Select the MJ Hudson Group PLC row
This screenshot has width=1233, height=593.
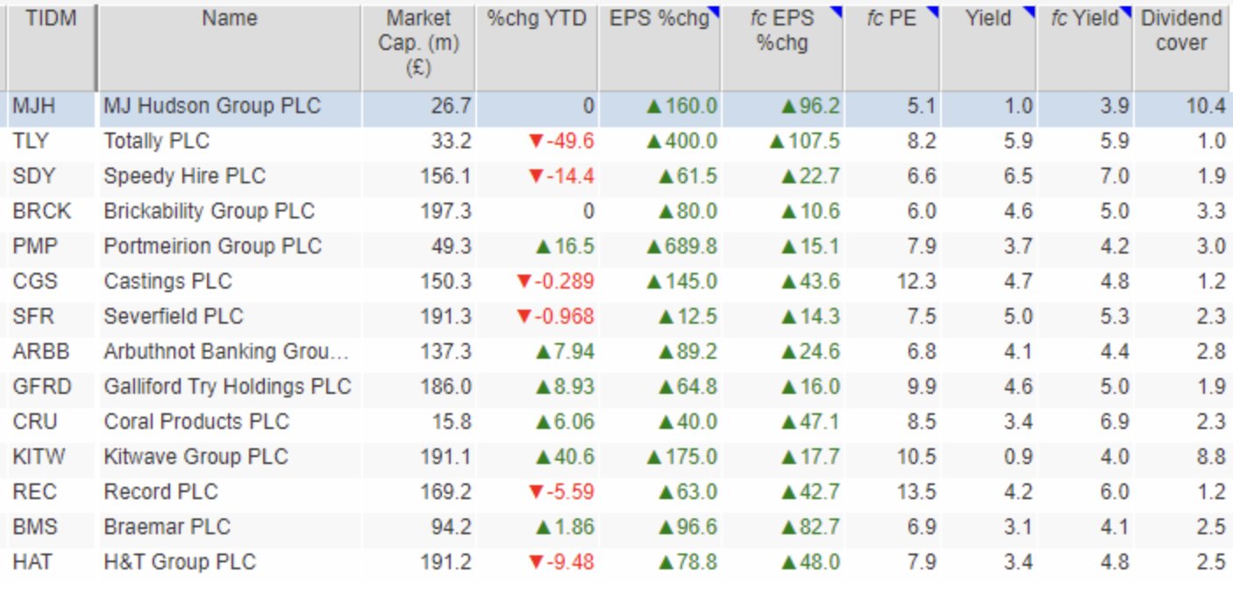click(212, 106)
